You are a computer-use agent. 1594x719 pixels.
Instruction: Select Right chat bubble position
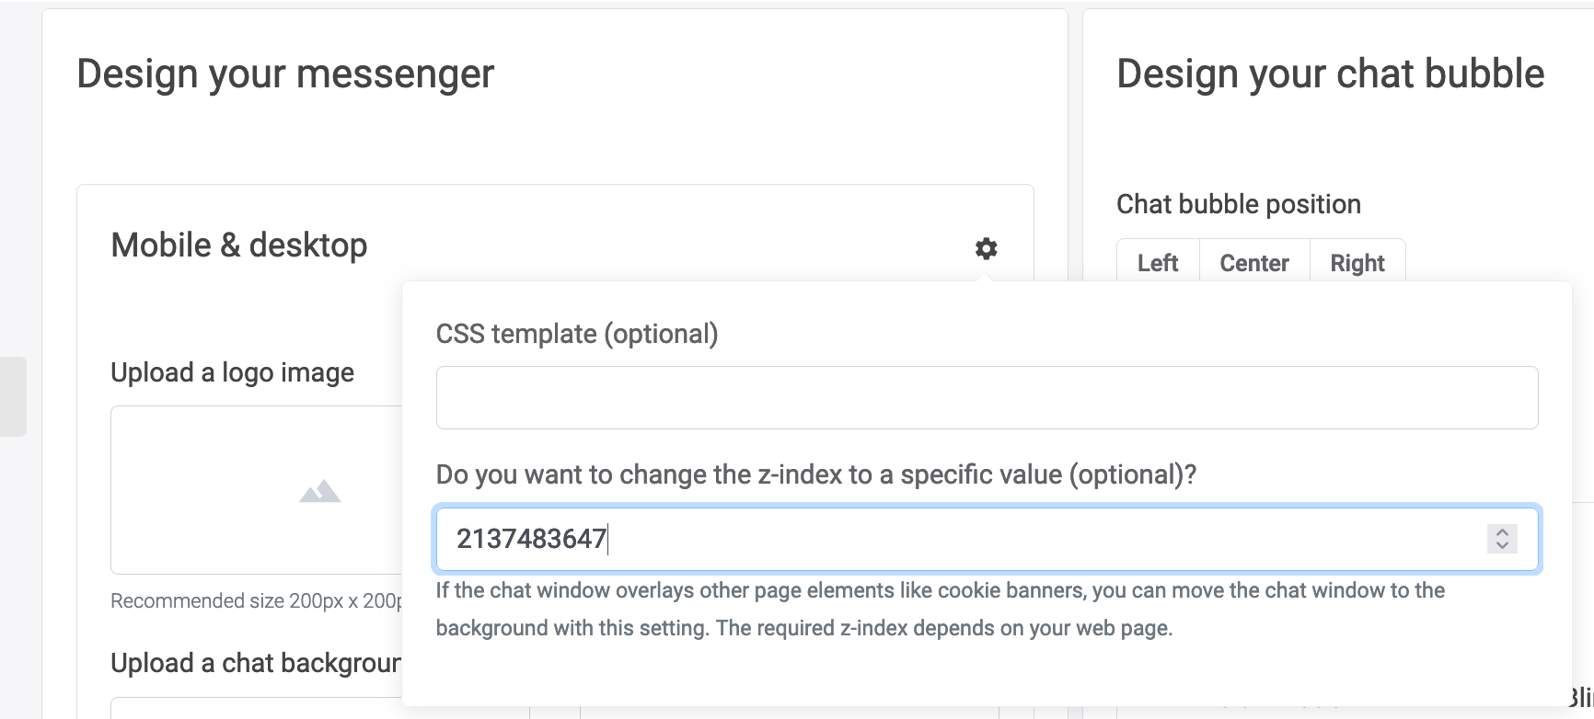[x=1357, y=263]
